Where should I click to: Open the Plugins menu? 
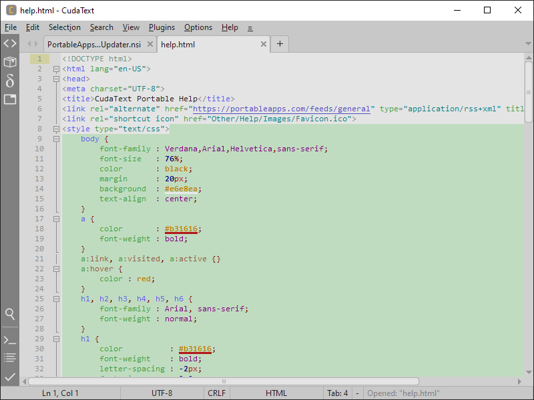[162, 27]
